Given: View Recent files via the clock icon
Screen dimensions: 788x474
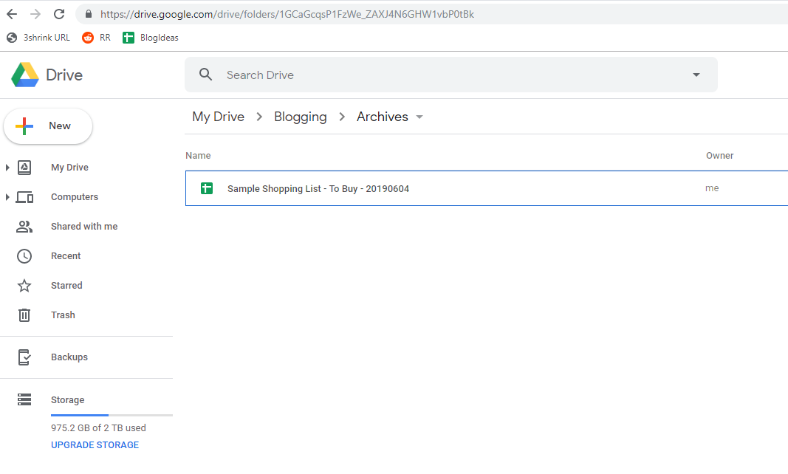Looking at the screenshot, I should (x=24, y=255).
